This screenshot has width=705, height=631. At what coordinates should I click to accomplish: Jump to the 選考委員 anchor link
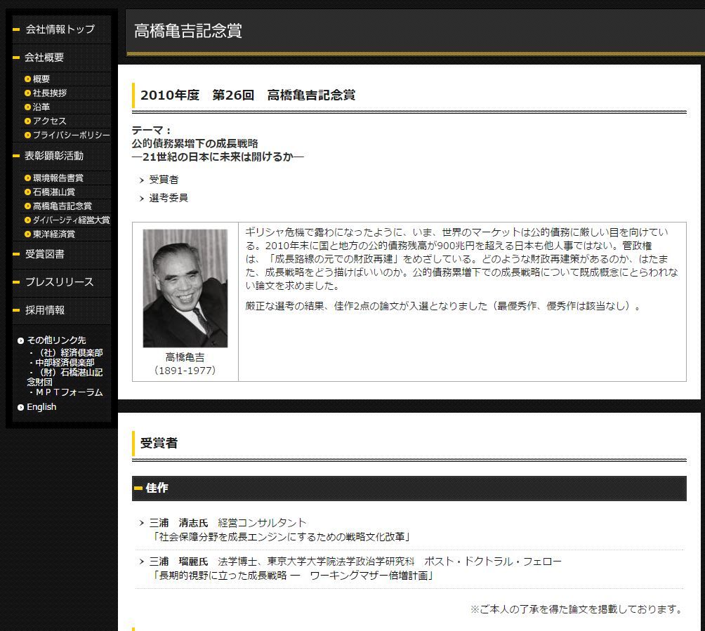[169, 198]
